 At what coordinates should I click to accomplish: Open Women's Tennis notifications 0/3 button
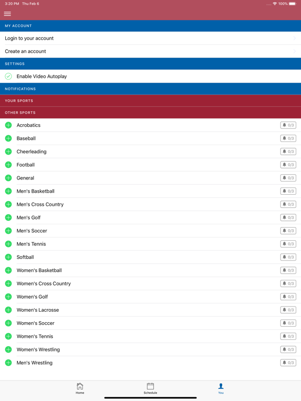point(288,336)
